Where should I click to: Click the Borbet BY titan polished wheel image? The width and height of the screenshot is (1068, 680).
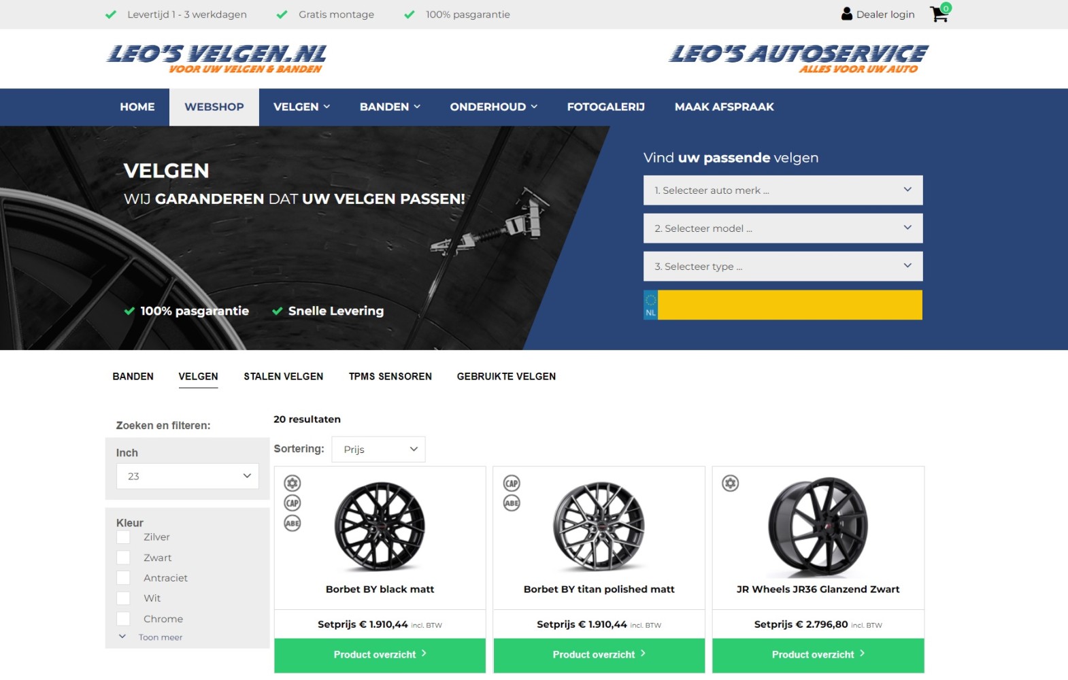coord(599,526)
